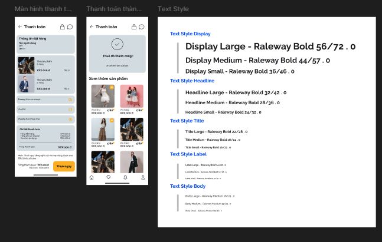Click the Thông tin đặt hàng card heading

(x=32, y=39)
